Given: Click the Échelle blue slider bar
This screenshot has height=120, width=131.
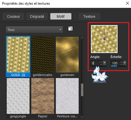Looking at the screenshot, I should tap(114, 66).
